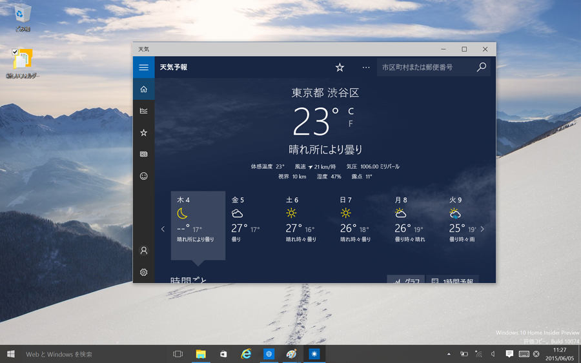Select the 木 4 forecast day
Viewport: 581px width, 363px height.
coord(198,226)
